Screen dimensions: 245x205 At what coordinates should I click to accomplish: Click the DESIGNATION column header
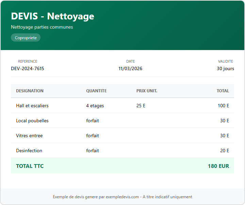[30, 91]
